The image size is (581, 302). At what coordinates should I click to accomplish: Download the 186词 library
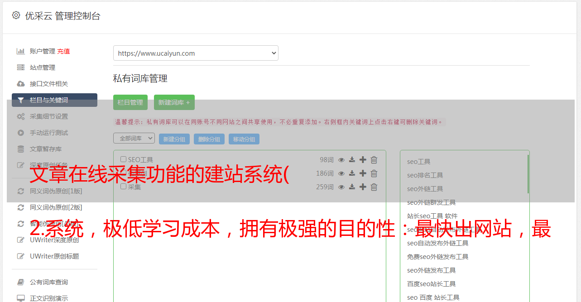click(x=352, y=173)
